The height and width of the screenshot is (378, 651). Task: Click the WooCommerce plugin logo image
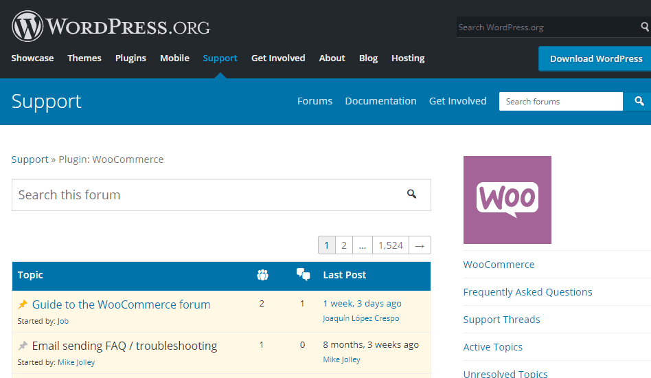[x=507, y=200]
